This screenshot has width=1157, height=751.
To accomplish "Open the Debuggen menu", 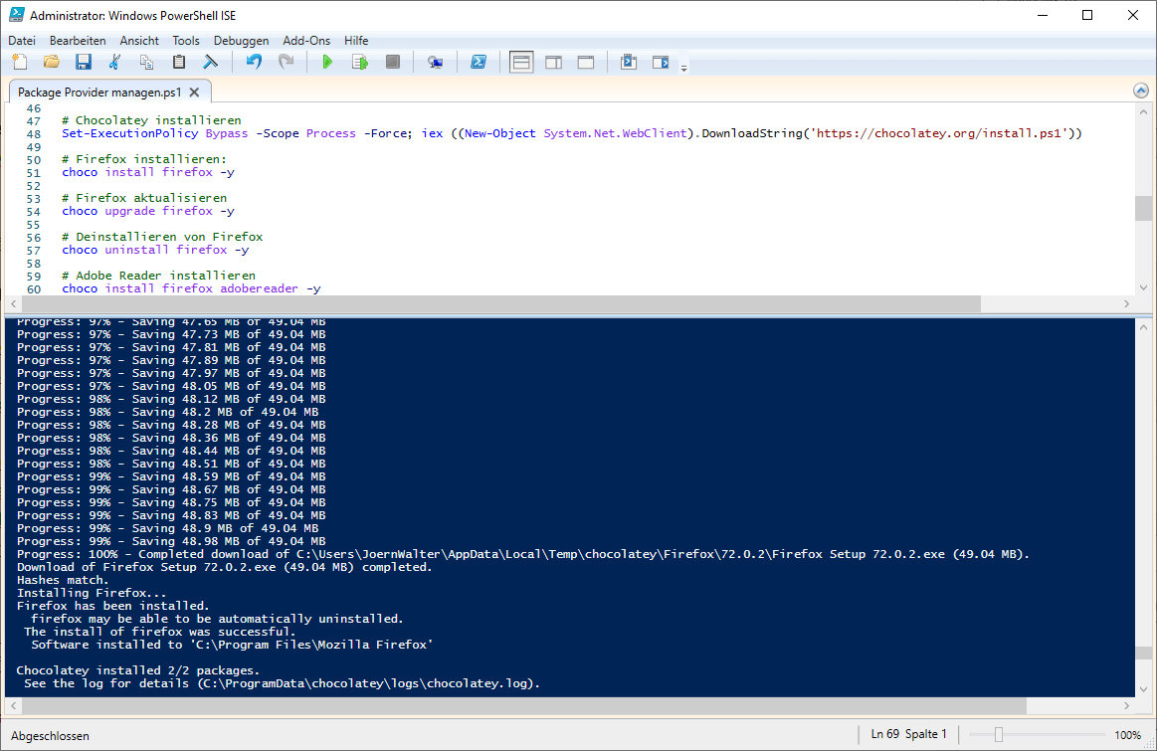I will coord(241,41).
